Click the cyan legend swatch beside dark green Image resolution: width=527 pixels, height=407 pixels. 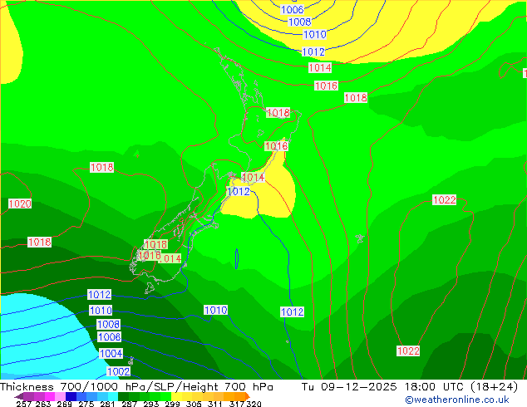[x=113, y=396]
